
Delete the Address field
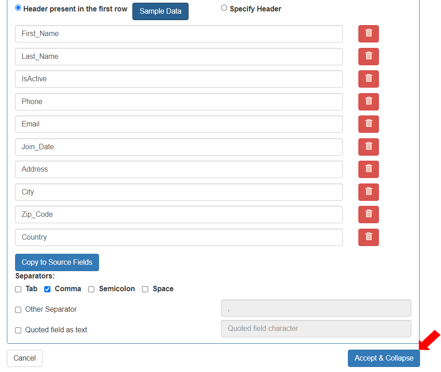[x=368, y=169]
